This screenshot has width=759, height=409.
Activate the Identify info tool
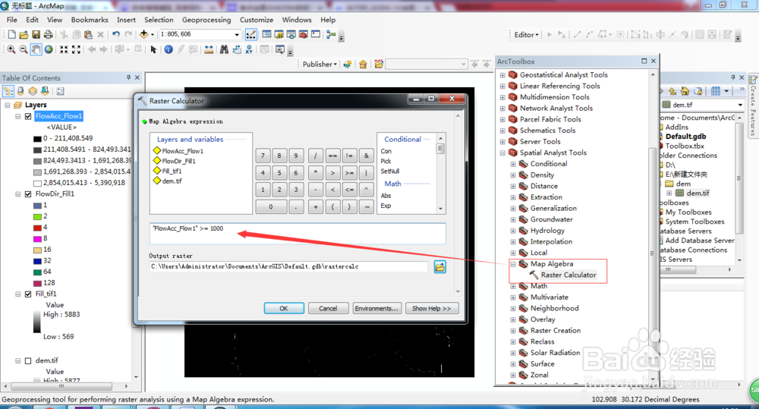pyautogui.click(x=168, y=49)
